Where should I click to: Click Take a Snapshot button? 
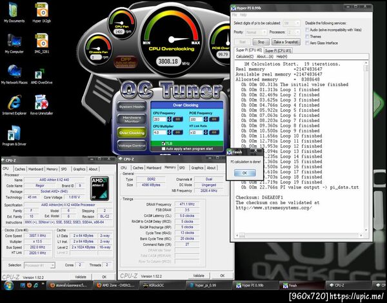(286, 42)
